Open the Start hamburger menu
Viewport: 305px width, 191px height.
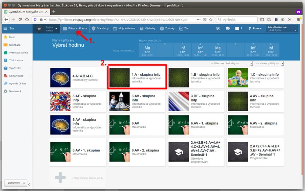5,28
